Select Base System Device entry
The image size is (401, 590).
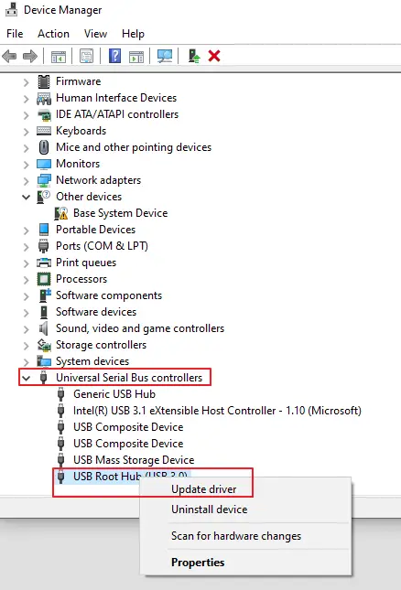(121, 213)
